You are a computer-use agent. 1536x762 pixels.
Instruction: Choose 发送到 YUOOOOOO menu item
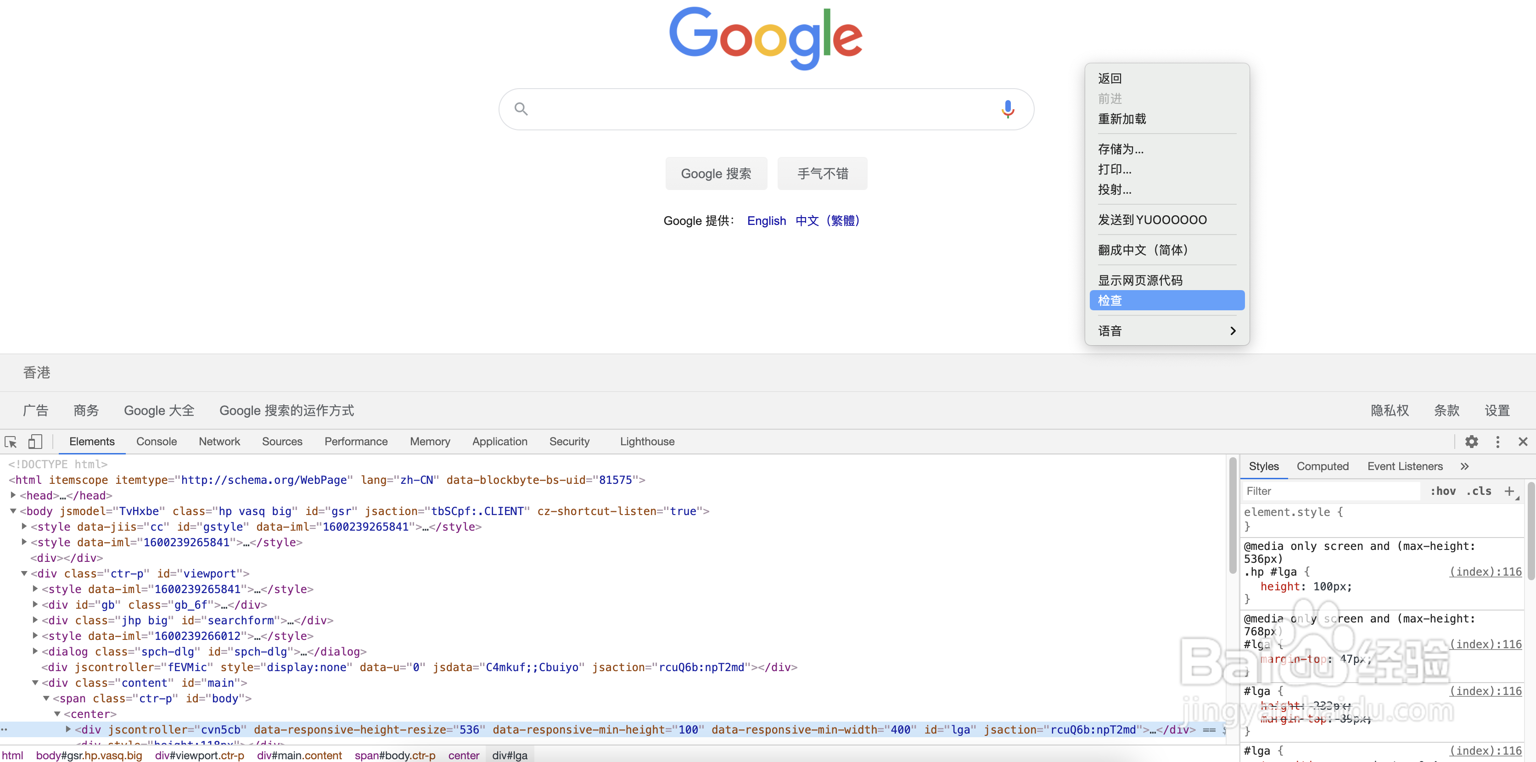click(x=1167, y=220)
